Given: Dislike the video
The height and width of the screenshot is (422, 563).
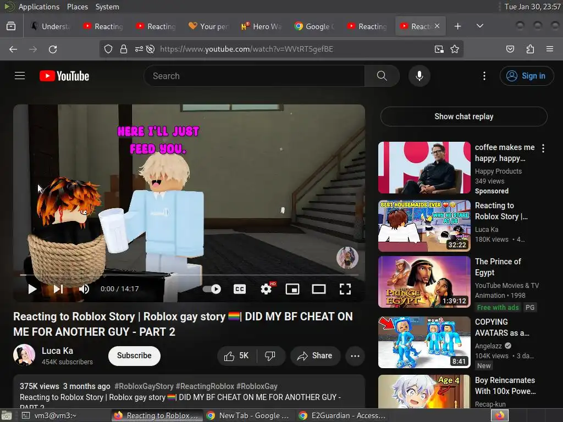Looking at the screenshot, I should pyautogui.click(x=271, y=356).
